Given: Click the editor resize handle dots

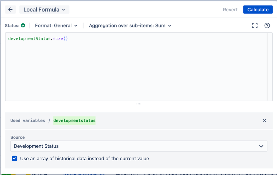Looking at the screenshot, I should (x=139, y=104).
